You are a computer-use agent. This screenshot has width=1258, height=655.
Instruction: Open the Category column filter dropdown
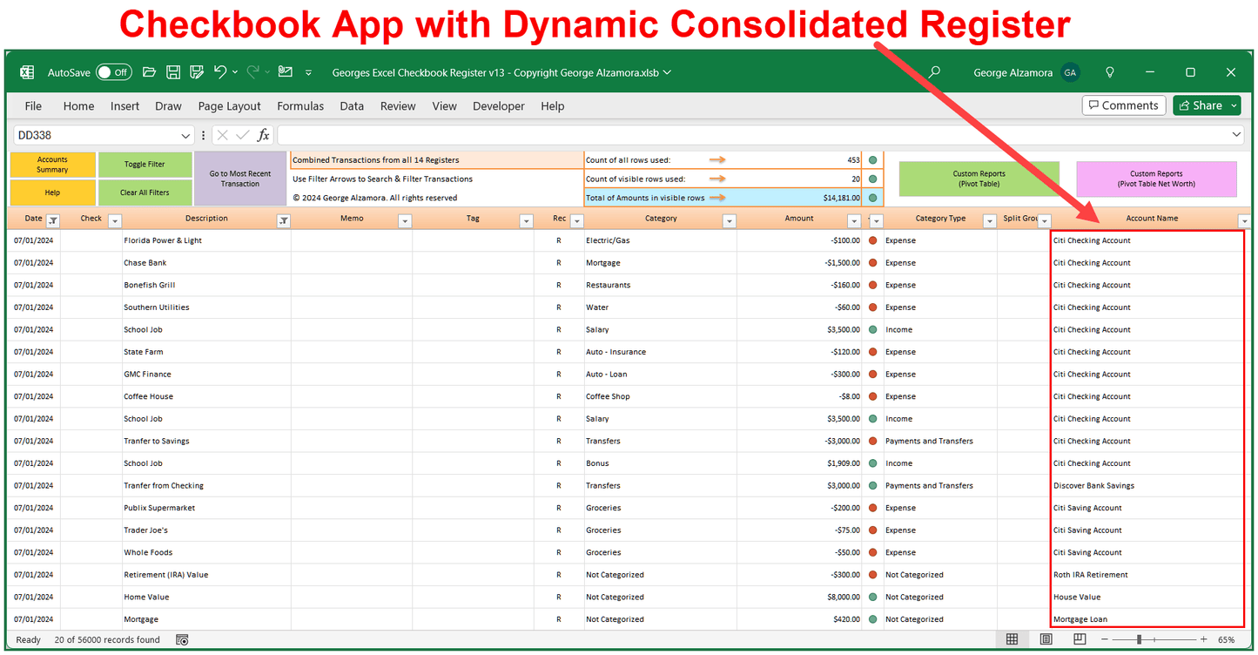pos(729,221)
